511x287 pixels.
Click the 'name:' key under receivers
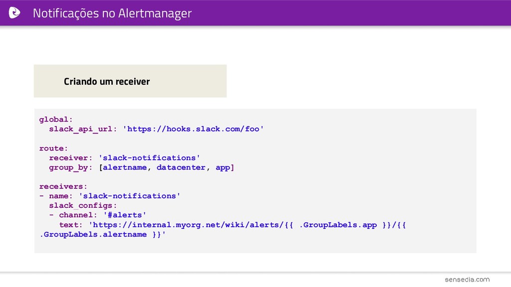[60, 196]
